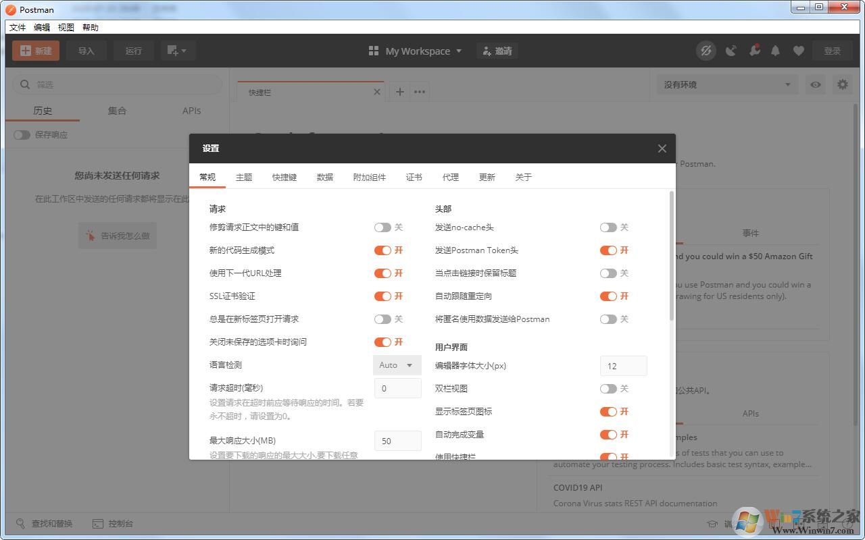Open 查找和替换 in the status bar
Image resolution: width=865 pixels, height=540 pixels.
(45, 523)
